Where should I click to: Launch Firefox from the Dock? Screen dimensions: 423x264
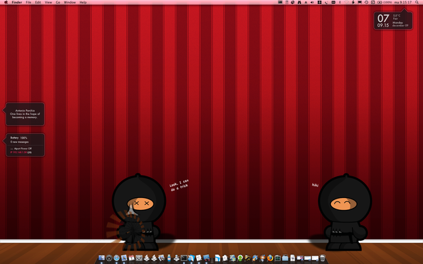[x=270, y=257]
